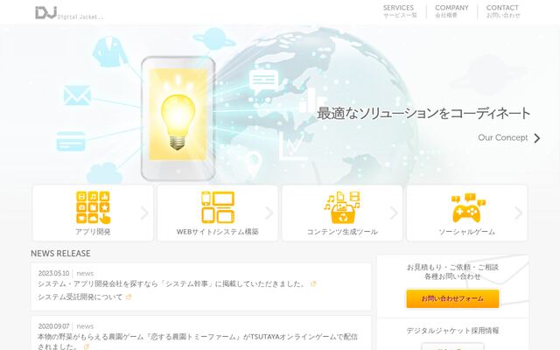Click the game controller icon for ソーシャルゲーム
Image resolution: width=560 pixels, height=350 pixels.
[468, 208]
